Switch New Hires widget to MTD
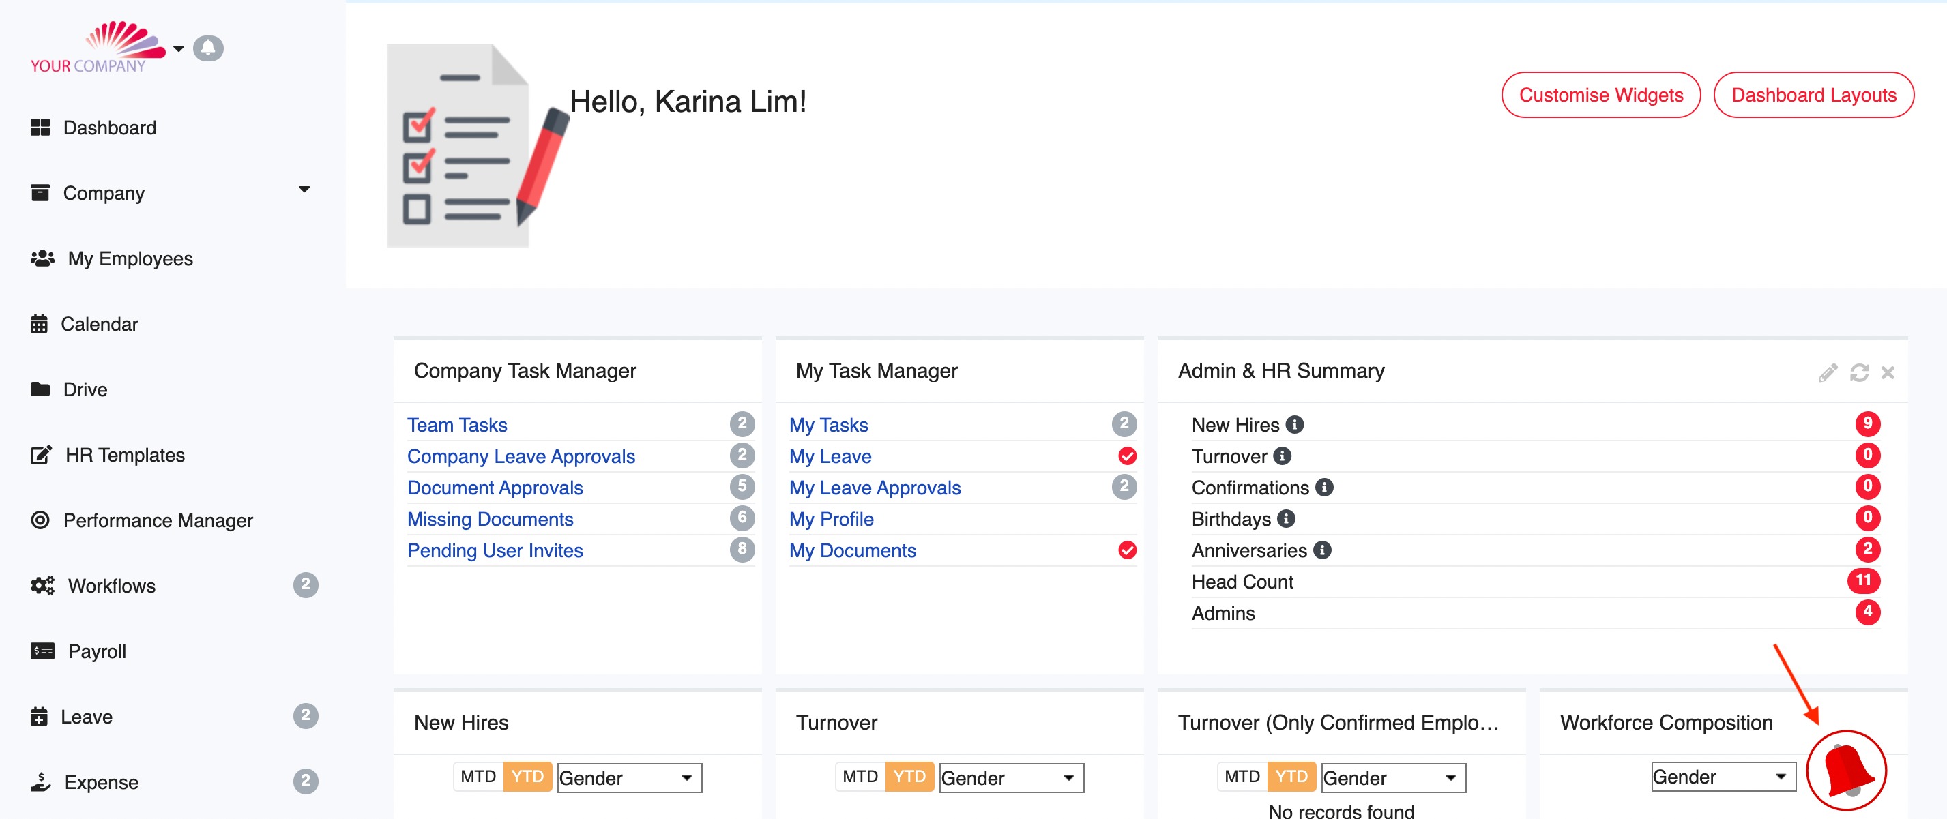 (x=478, y=777)
